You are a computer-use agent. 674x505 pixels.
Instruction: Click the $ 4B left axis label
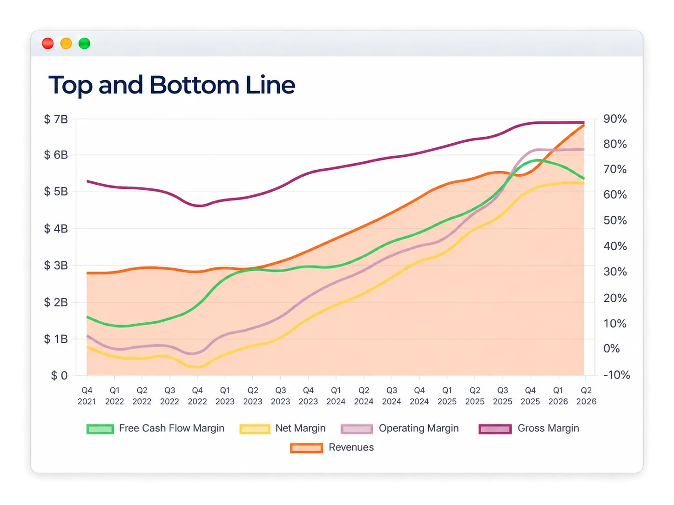pos(56,229)
